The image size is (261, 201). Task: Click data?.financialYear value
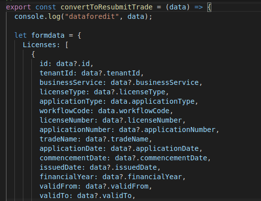pyautogui.click(x=142, y=177)
